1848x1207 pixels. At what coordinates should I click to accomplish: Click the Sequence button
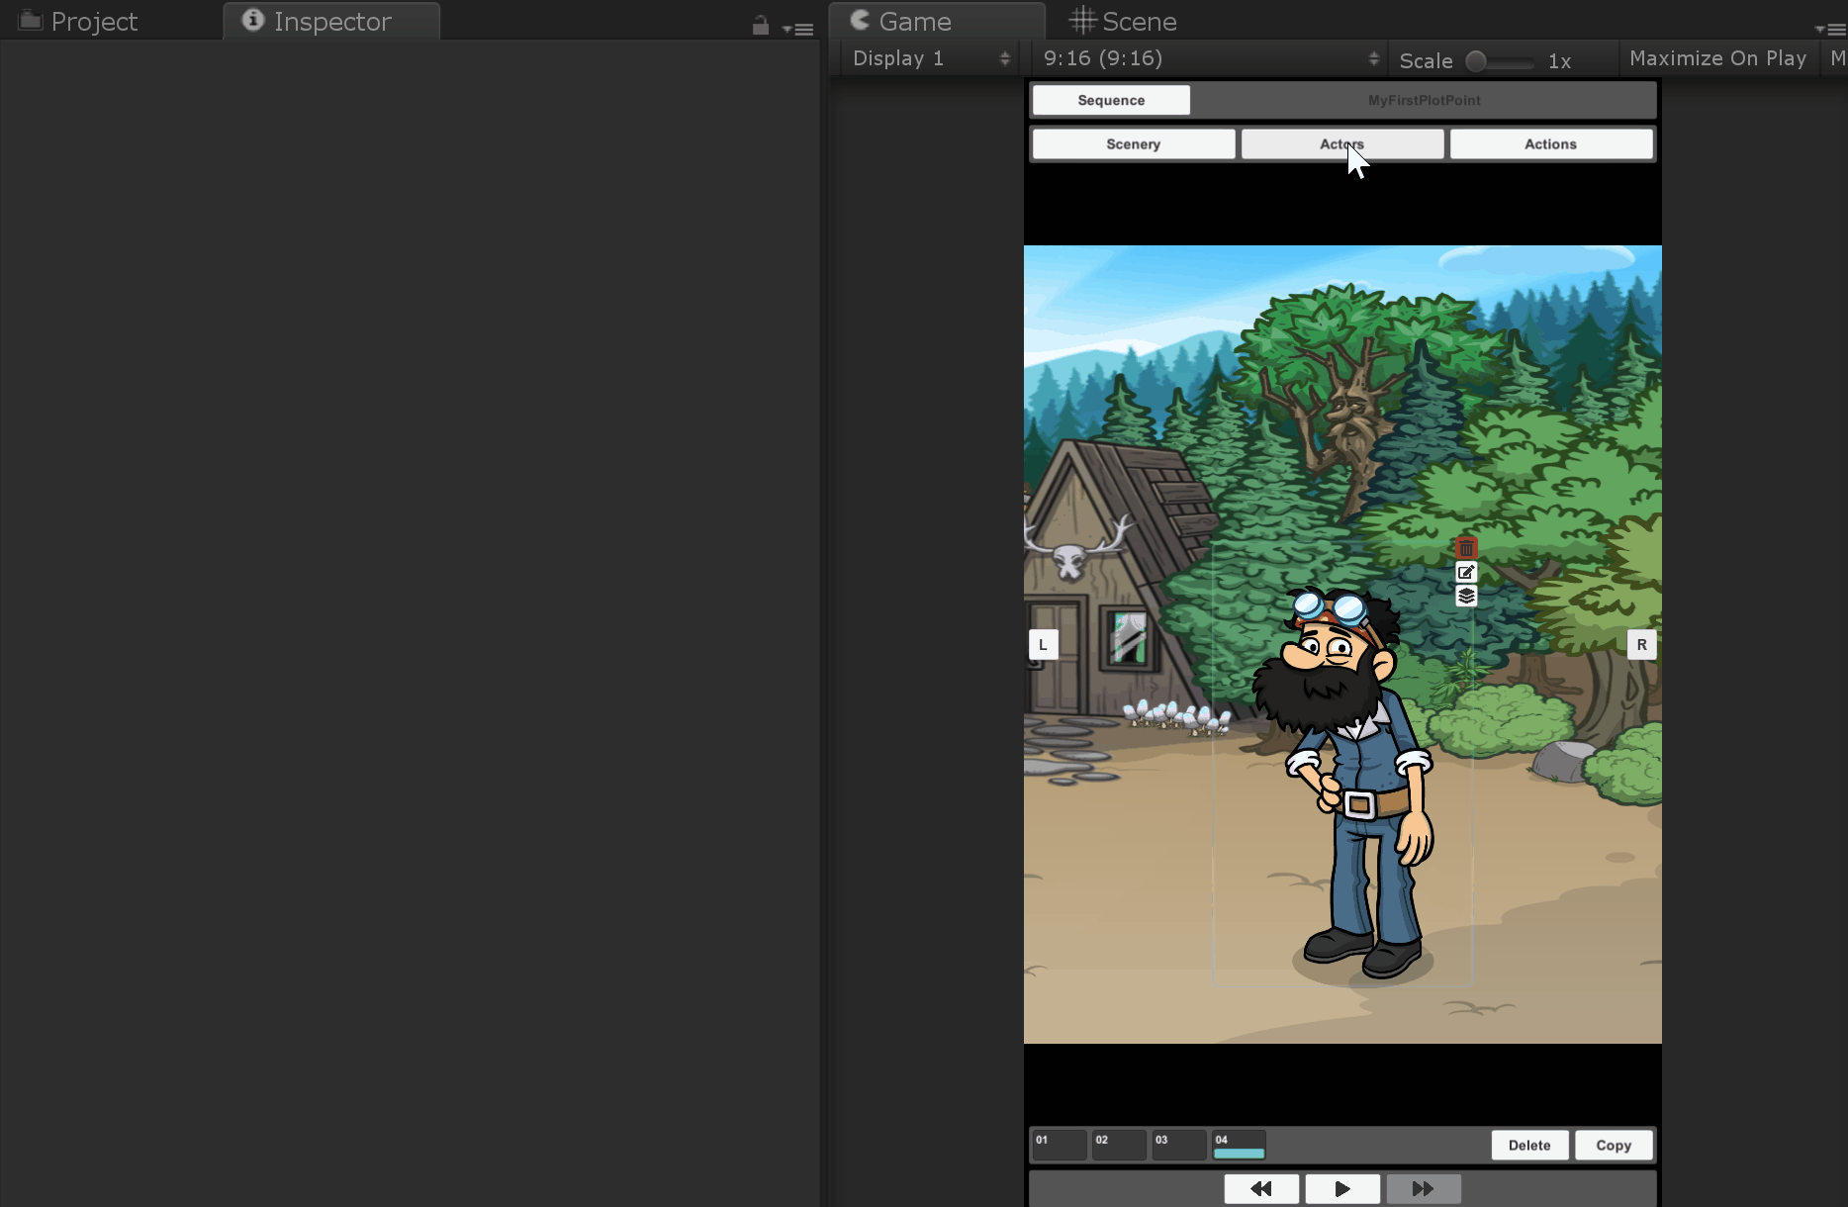pyautogui.click(x=1110, y=100)
